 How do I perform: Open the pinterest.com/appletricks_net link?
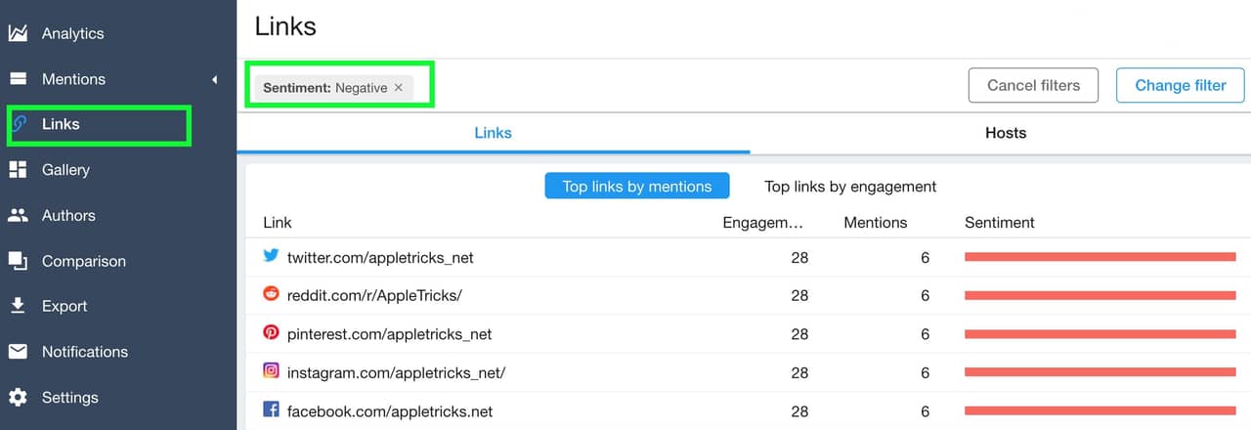pyautogui.click(x=389, y=334)
